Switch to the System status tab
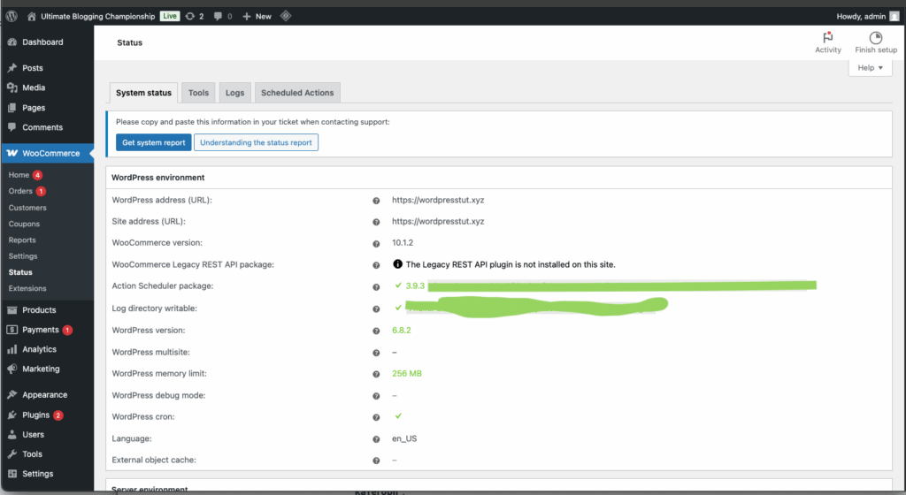The image size is (906, 495). coord(144,93)
